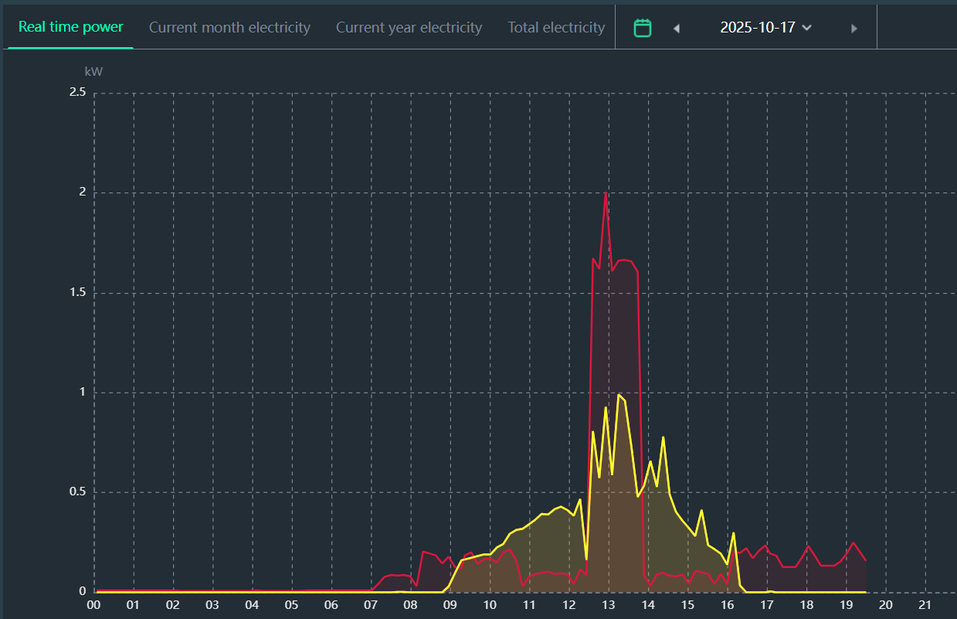Click the yellow line peak near 1 kW
Image resolution: width=957 pixels, height=619 pixels.
pyautogui.click(x=619, y=395)
